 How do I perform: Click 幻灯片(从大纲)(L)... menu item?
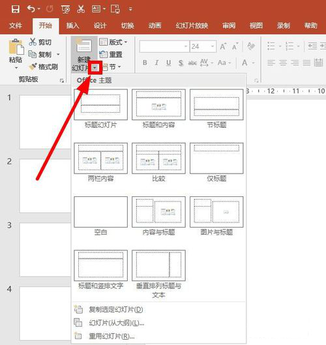click(158, 323)
